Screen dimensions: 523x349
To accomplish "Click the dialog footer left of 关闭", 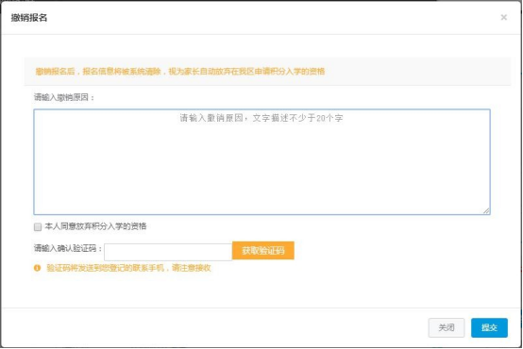I will (213, 327).
